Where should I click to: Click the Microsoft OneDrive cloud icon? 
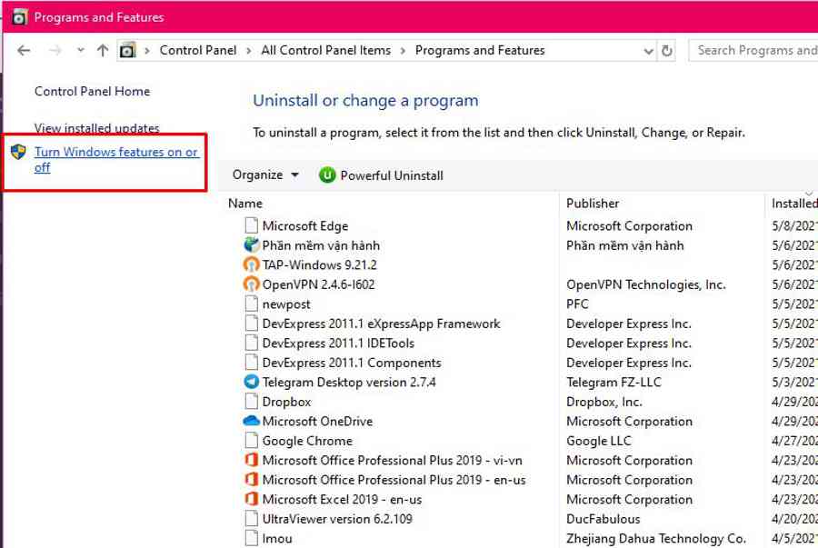point(252,421)
